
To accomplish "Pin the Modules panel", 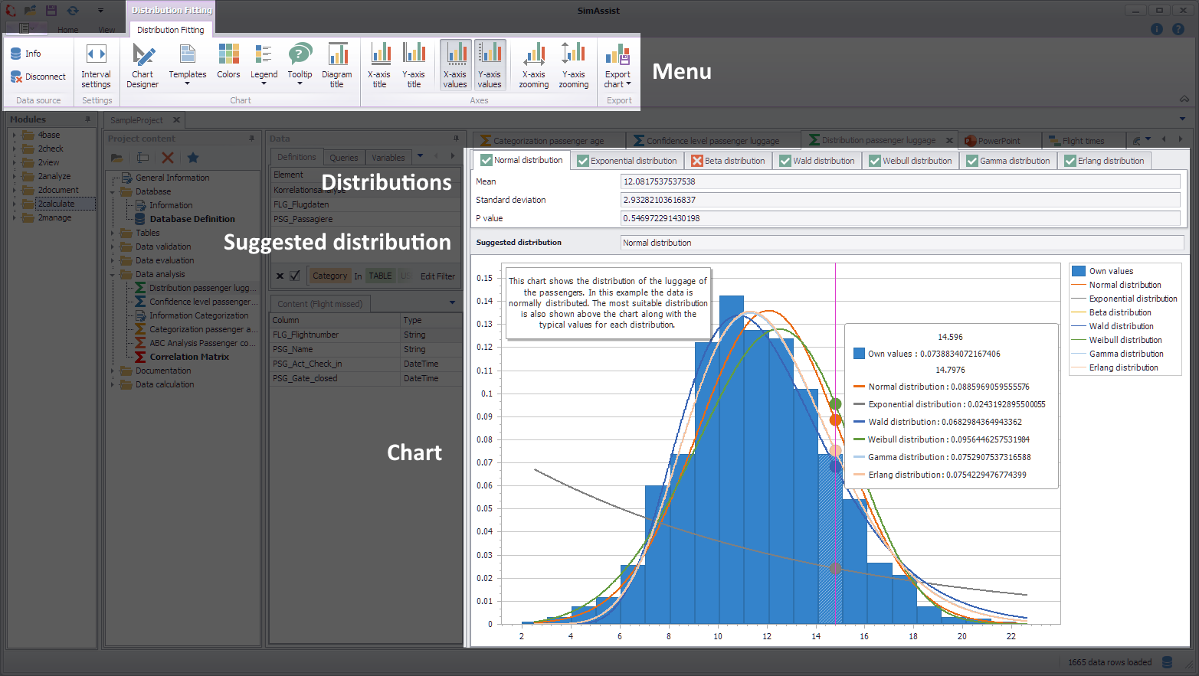I will [87, 119].
